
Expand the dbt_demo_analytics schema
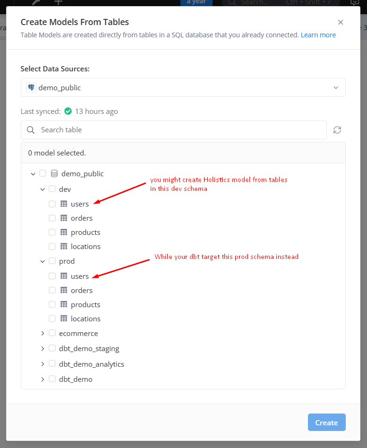coord(43,364)
